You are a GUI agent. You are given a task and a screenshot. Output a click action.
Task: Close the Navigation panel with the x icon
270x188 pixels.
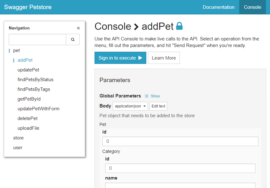pos(78,28)
